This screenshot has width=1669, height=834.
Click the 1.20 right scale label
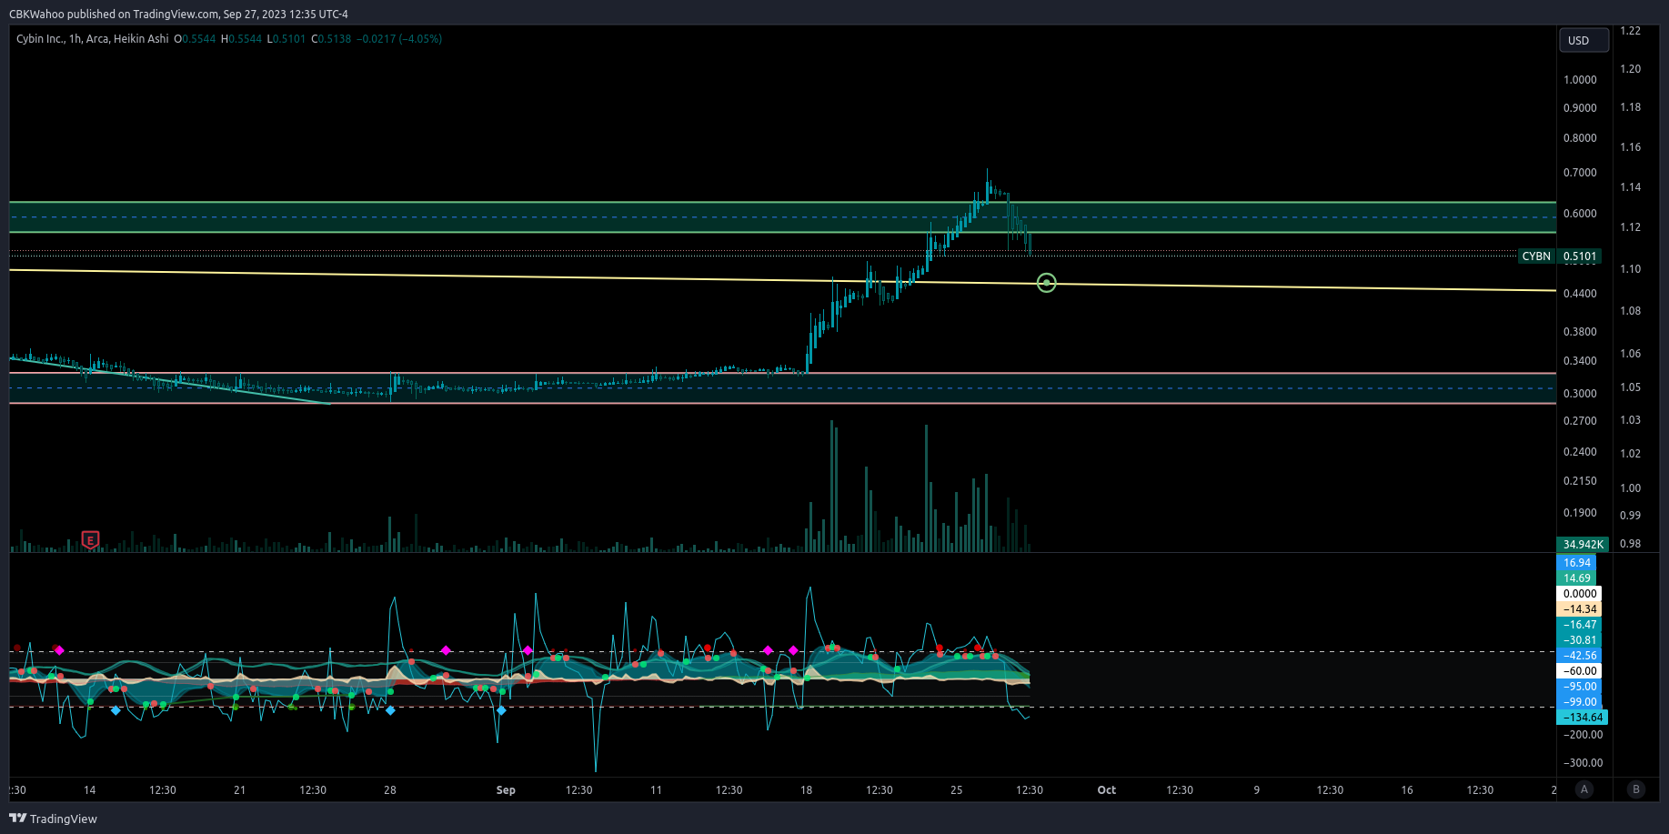point(1630,69)
